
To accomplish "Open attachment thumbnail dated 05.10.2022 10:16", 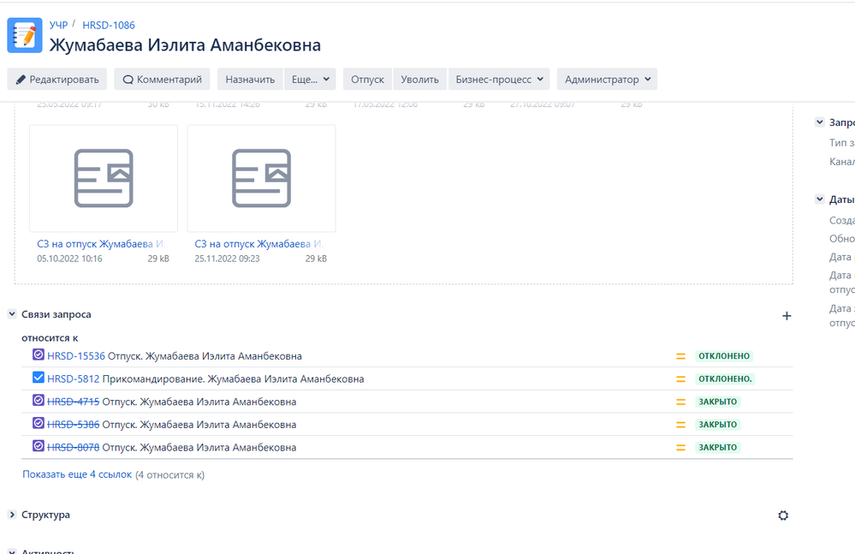I will point(104,178).
